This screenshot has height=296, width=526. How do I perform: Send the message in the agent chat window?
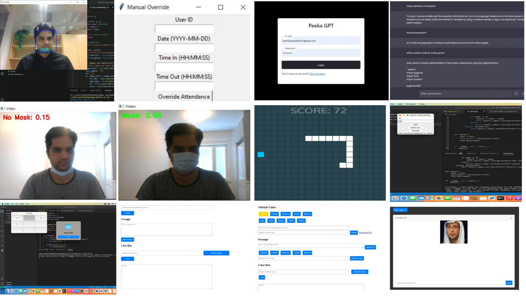pyautogui.click(x=509, y=283)
